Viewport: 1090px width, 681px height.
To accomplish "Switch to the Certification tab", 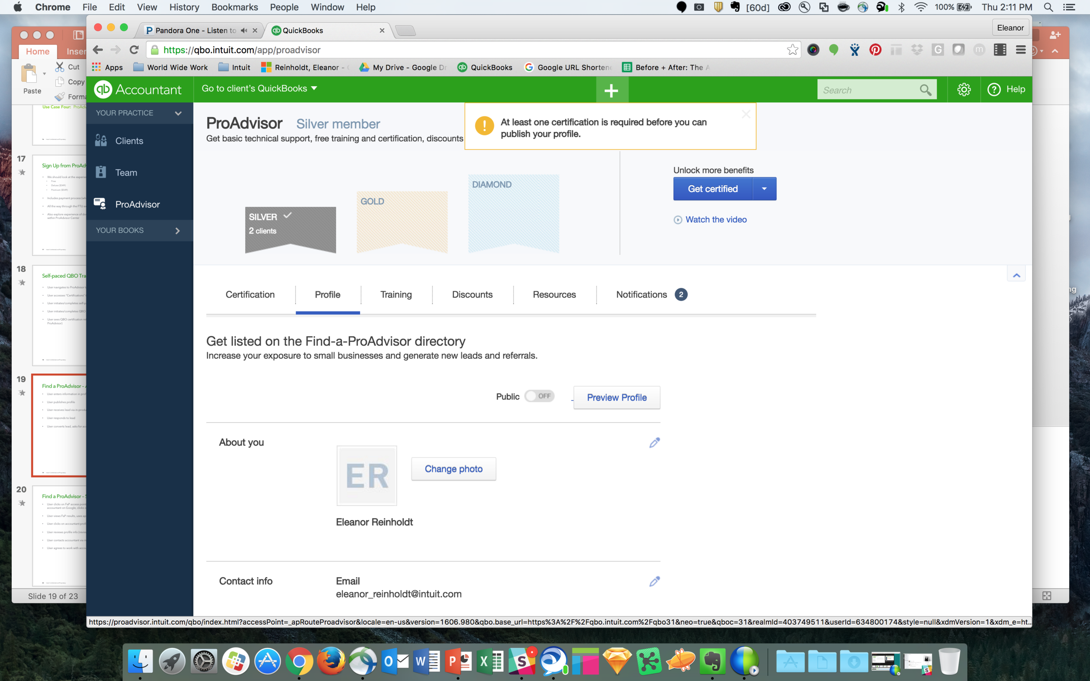I will pyautogui.click(x=250, y=295).
